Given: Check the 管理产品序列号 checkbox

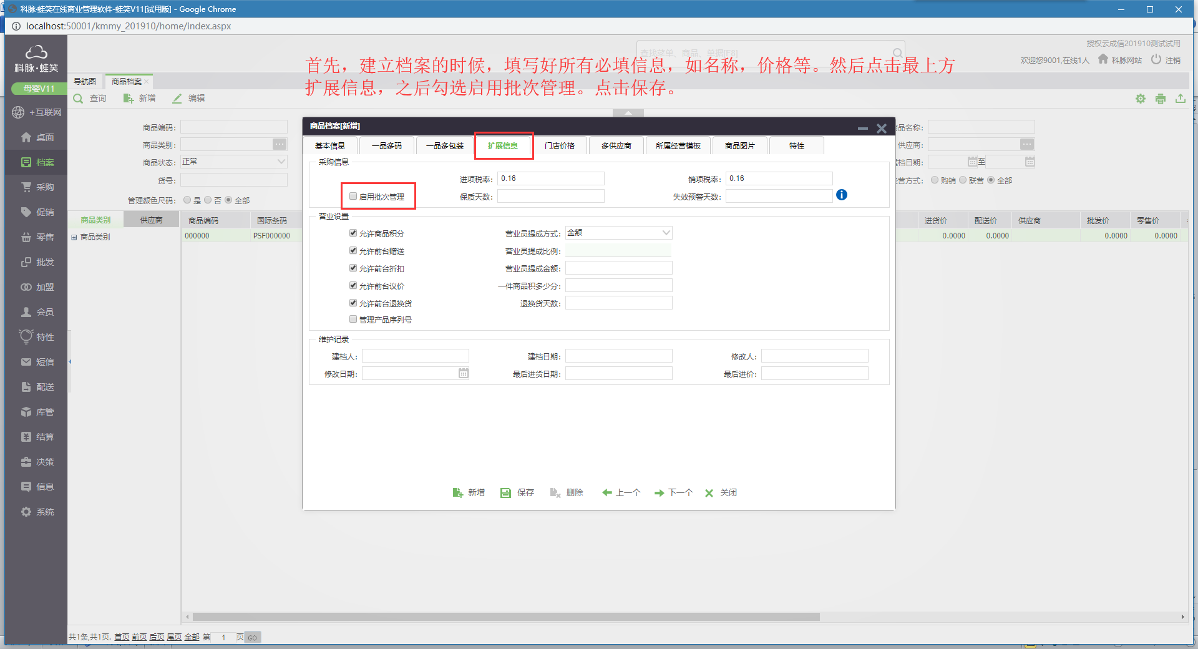Looking at the screenshot, I should coord(353,319).
